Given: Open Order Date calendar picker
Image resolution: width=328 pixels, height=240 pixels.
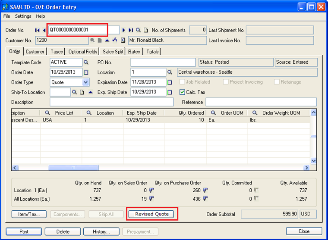Looking at the screenshot, I should pos(86,72).
